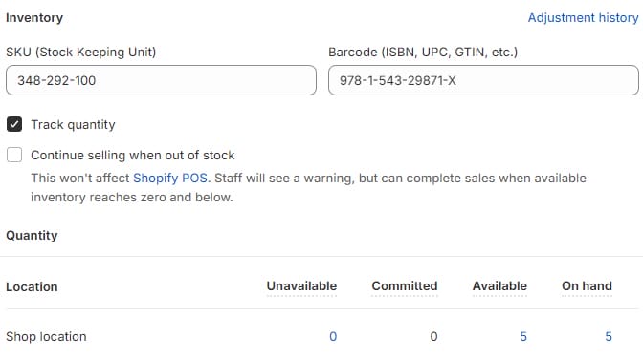The height and width of the screenshot is (358, 643).
Task: Select the Shop location row
Action: point(321,337)
